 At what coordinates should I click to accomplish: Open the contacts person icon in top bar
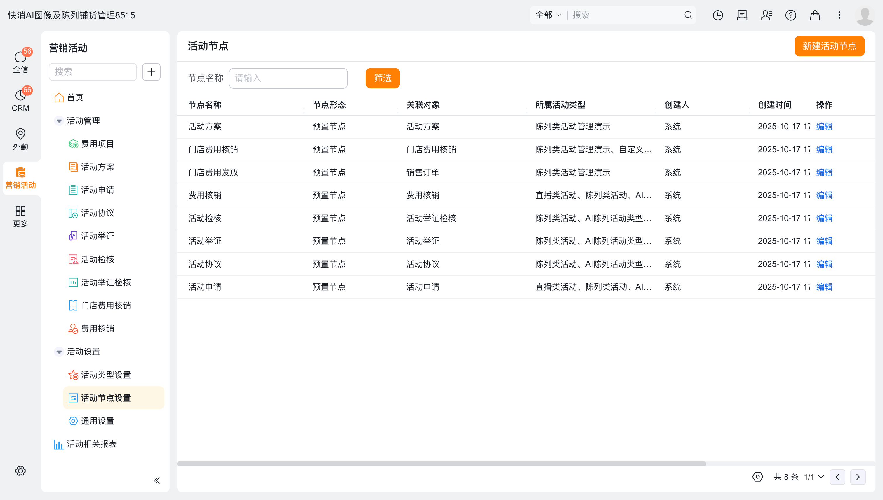766,15
